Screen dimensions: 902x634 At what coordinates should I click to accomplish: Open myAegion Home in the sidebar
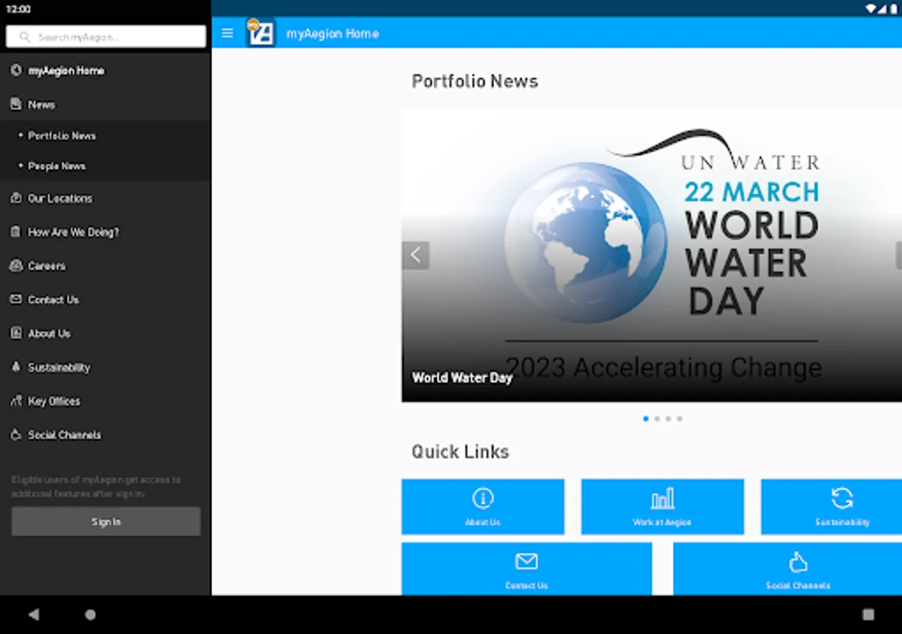point(106,70)
